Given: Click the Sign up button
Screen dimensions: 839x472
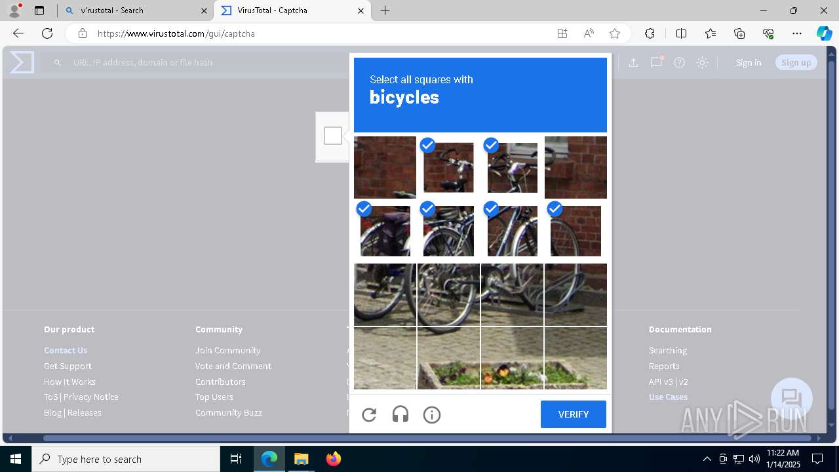Looking at the screenshot, I should tap(796, 62).
